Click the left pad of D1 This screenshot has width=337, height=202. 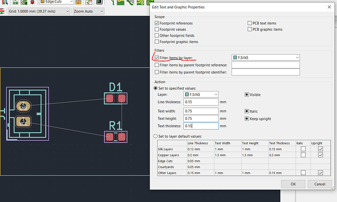point(109,98)
